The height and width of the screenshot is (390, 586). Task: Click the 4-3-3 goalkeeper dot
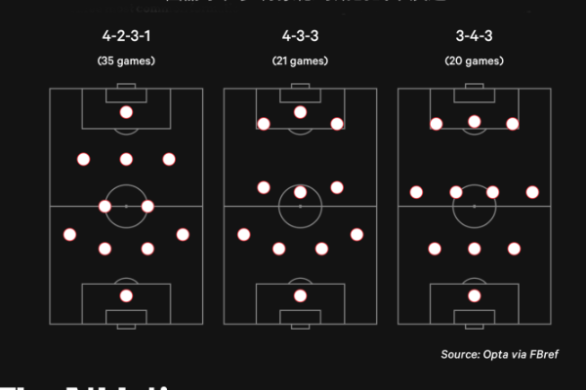point(300,295)
